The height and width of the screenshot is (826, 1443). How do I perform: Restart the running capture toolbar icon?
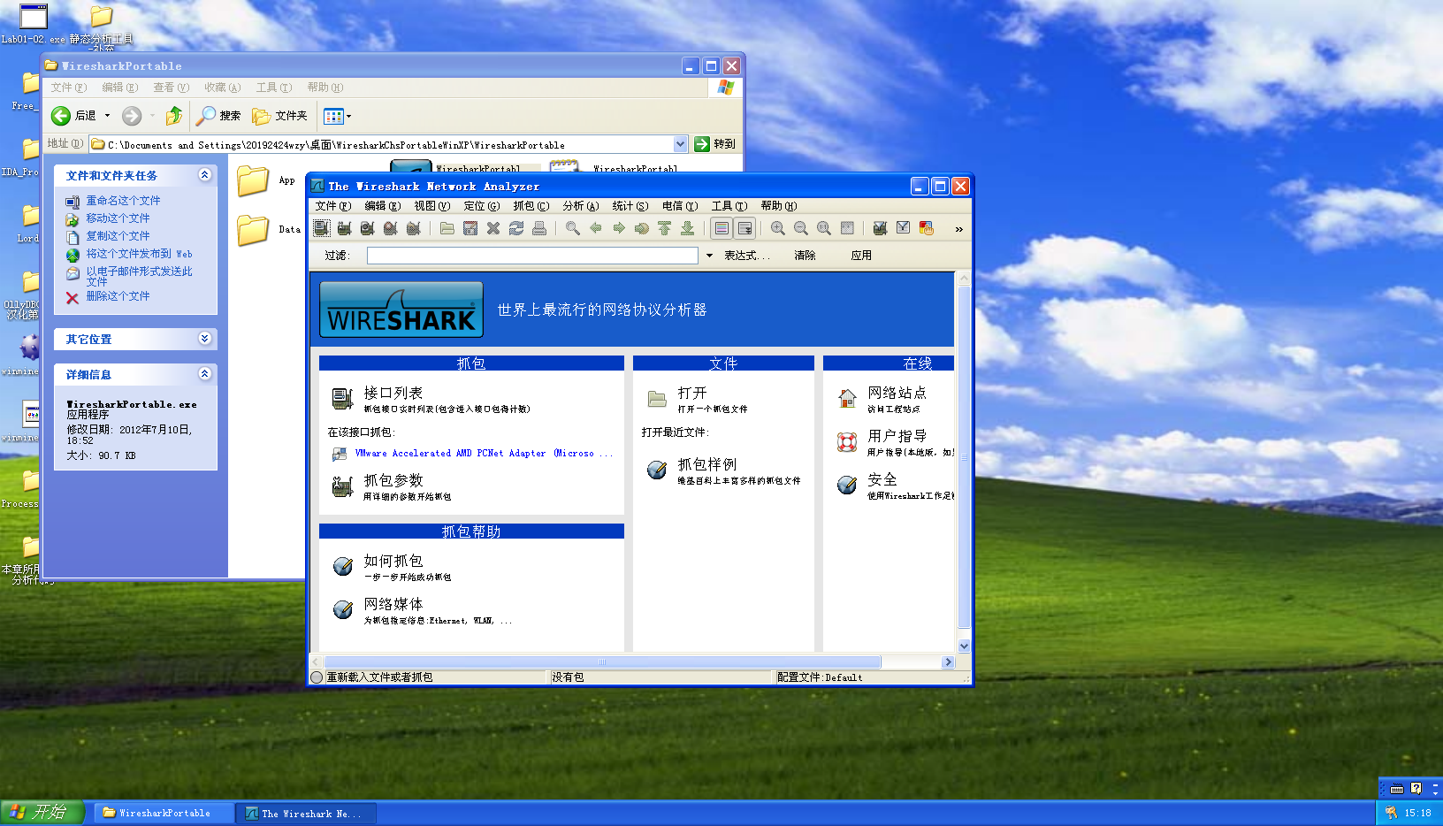(x=414, y=228)
